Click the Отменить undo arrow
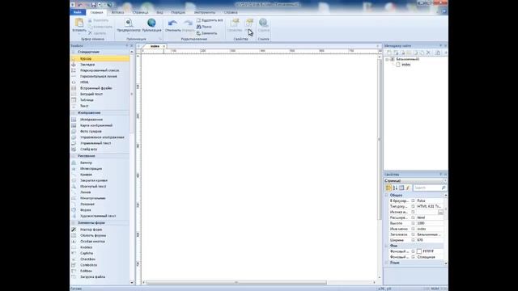Screen dimensions: 518x291 pyautogui.click(x=172, y=23)
